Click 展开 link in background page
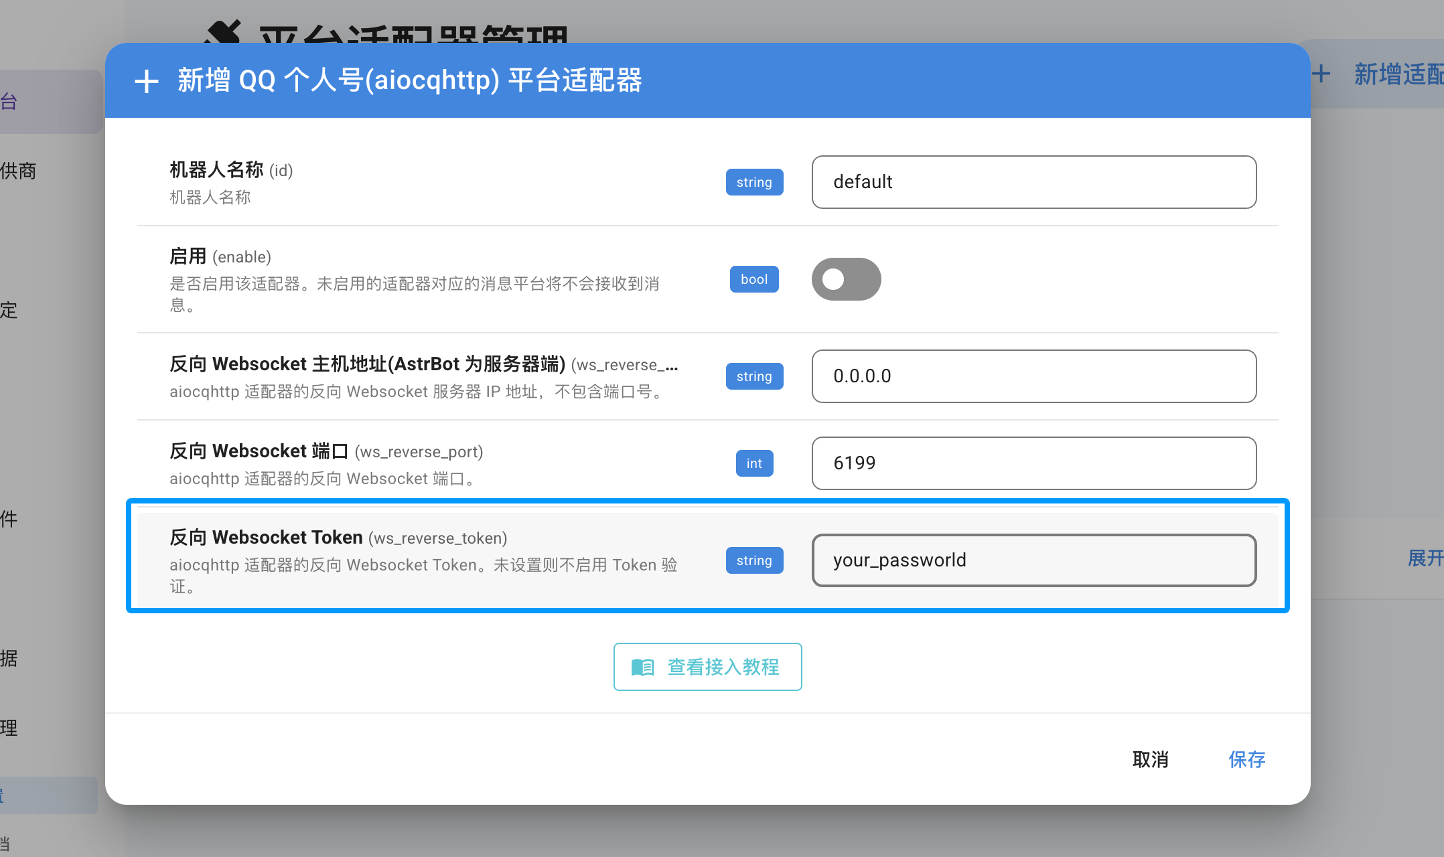 [x=1425, y=558]
